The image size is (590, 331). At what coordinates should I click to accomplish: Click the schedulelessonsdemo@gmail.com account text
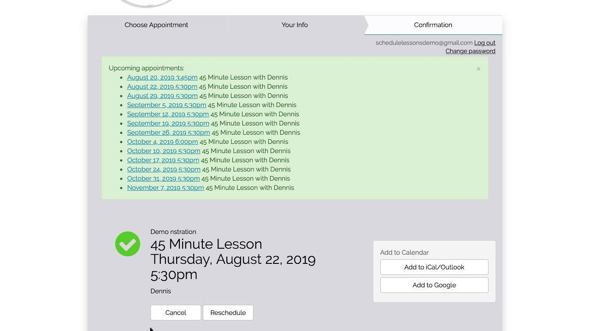tap(424, 43)
